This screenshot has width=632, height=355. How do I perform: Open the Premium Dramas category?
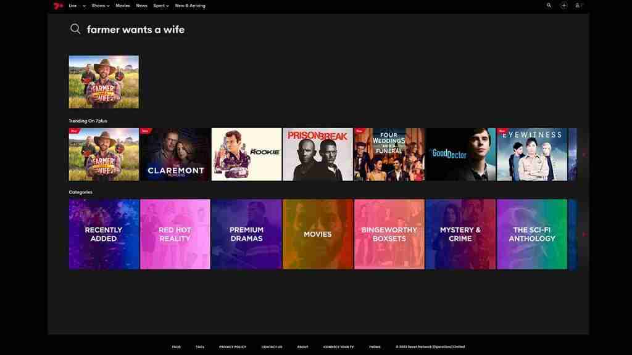(x=246, y=234)
